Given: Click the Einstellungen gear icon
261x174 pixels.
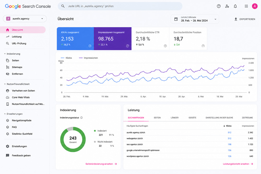Looking at the screenshot, I should pyautogui.click(x=8, y=146).
